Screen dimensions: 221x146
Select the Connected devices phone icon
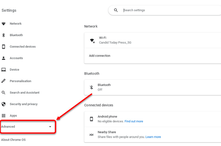[x=3, y=47]
